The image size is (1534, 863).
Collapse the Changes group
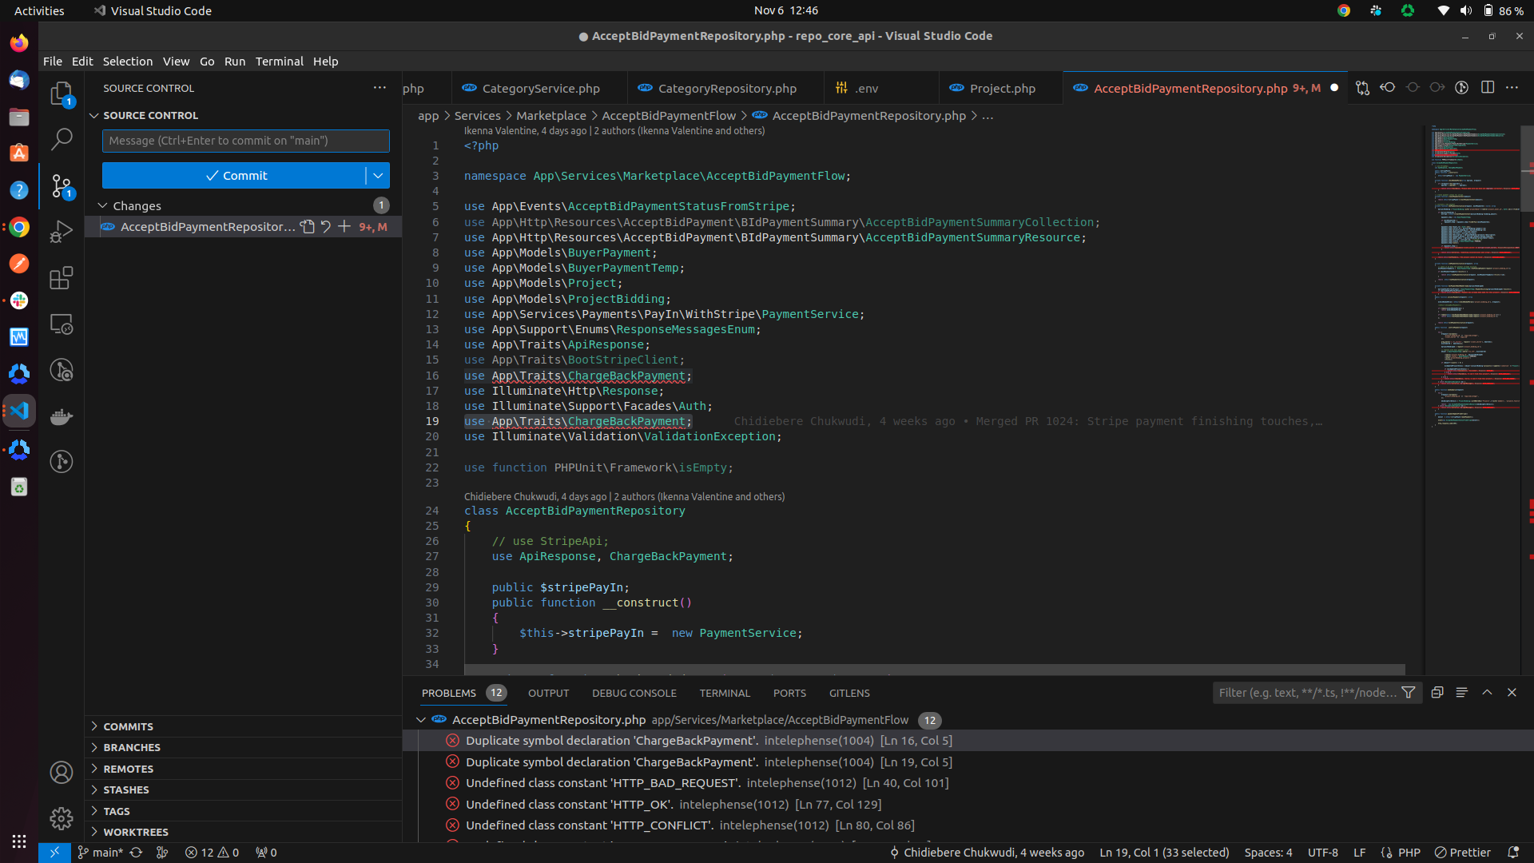[103, 206]
